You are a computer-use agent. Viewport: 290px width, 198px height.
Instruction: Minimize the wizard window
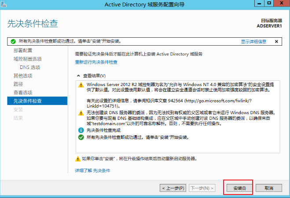(x=260, y=4)
